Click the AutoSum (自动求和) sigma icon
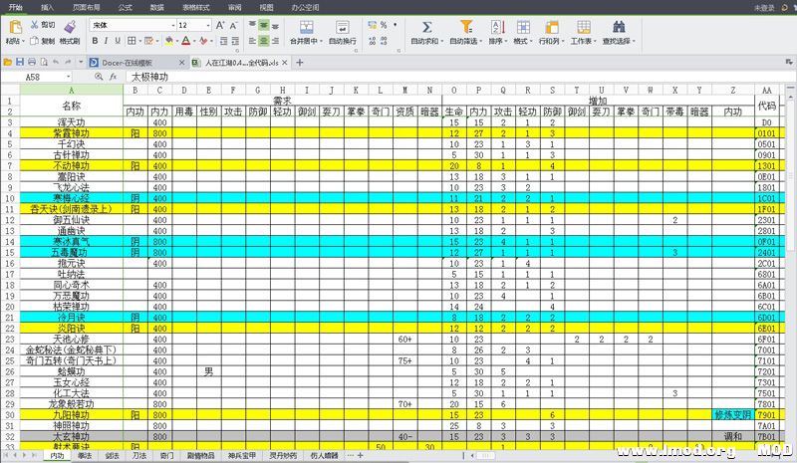This screenshot has width=797, height=463. click(x=426, y=27)
